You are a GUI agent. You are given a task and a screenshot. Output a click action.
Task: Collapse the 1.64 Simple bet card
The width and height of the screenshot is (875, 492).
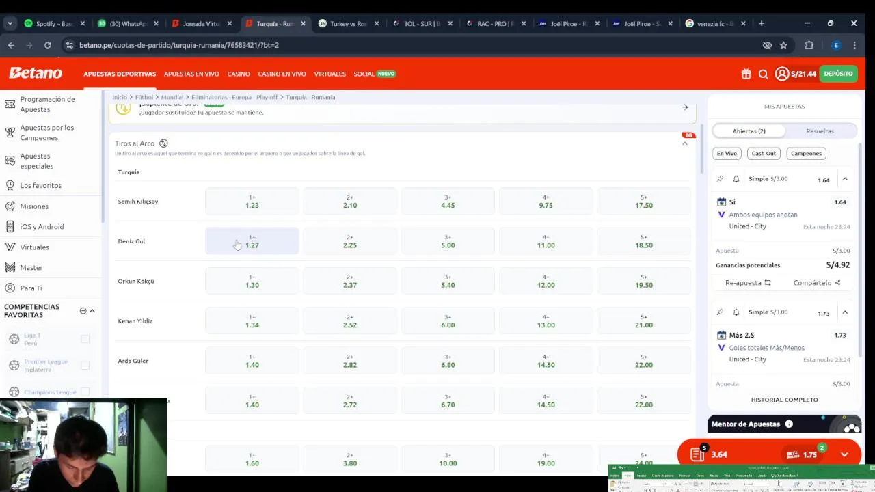coord(845,179)
